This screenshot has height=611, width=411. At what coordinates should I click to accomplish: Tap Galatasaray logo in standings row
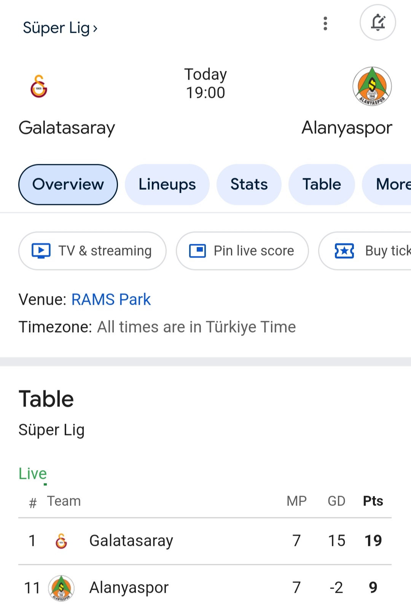pyautogui.click(x=61, y=541)
